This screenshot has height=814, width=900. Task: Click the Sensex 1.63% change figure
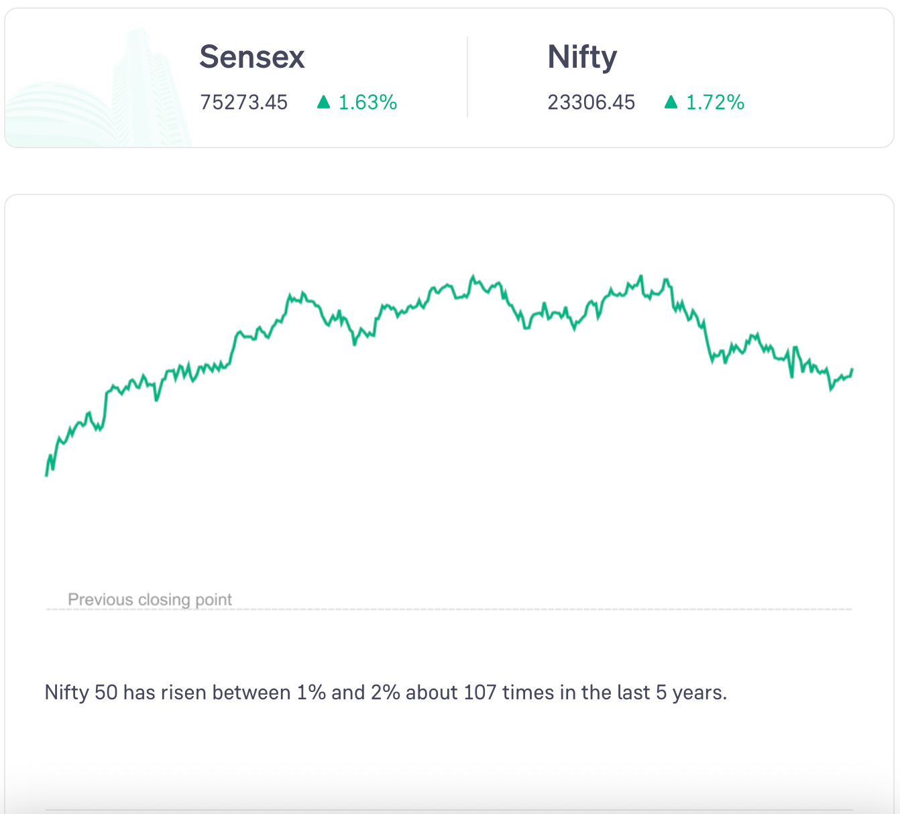[x=368, y=103]
